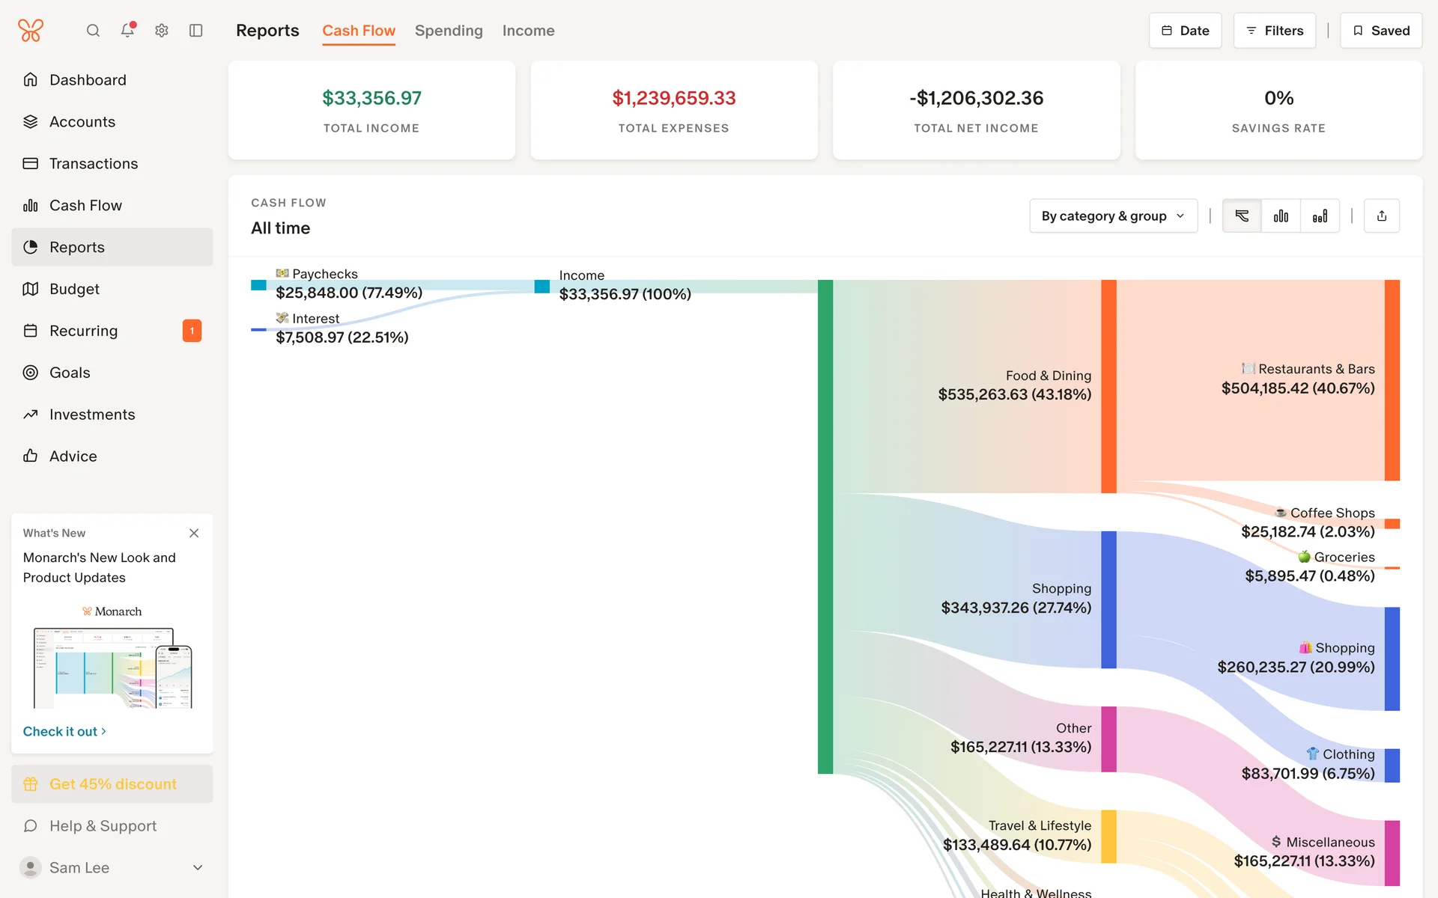The height and width of the screenshot is (898, 1438).
Task: Switch to stacked bar chart view
Action: tap(1320, 216)
